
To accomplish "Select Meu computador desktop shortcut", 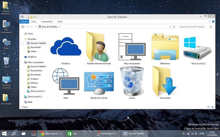I will (6, 27).
